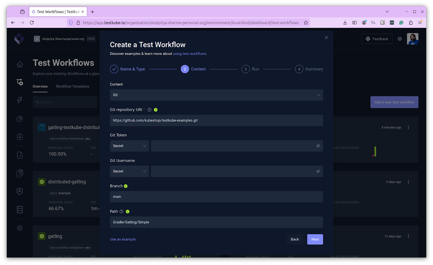Click the Atulpriya Sharma-personal-org organization name

tap(63, 39)
